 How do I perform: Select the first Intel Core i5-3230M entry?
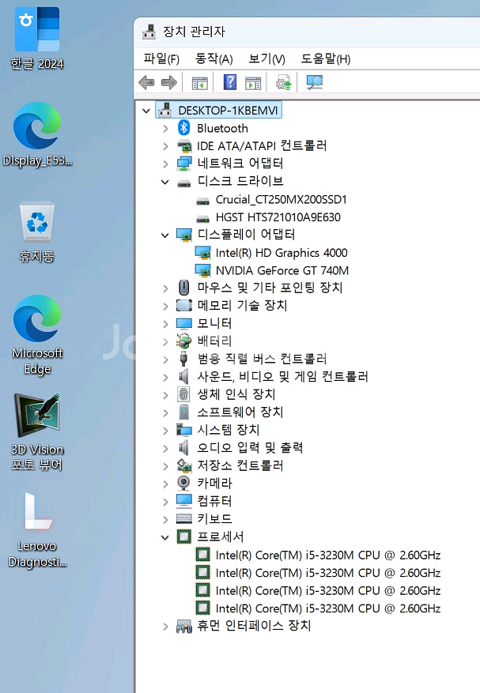tap(328, 555)
